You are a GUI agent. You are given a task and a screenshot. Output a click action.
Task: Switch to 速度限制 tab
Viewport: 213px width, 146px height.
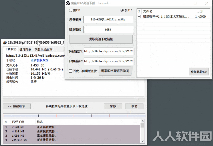click(x=25, y=50)
